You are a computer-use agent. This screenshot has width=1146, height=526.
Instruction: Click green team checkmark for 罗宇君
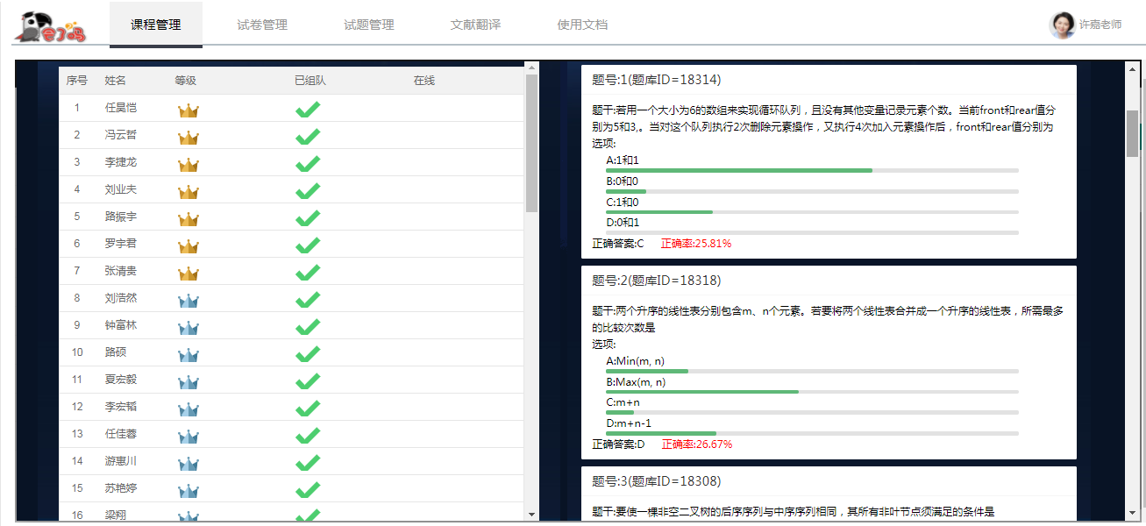click(307, 245)
